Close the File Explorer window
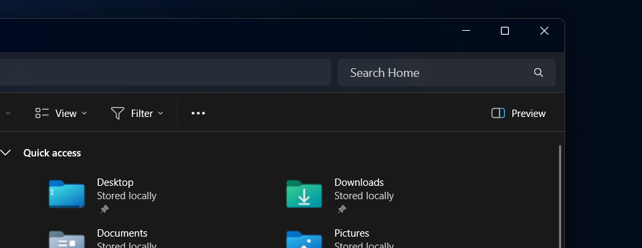 [x=544, y=31]
